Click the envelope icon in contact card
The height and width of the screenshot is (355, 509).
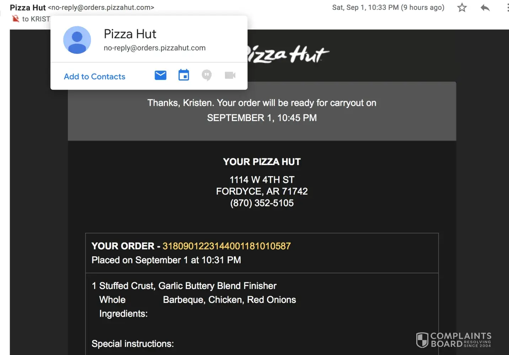160,75
